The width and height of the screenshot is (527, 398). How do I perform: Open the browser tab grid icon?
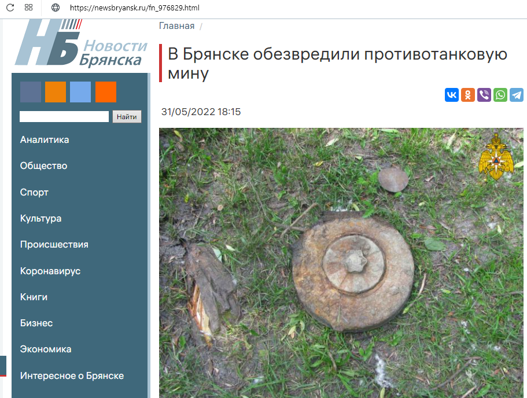28,8
